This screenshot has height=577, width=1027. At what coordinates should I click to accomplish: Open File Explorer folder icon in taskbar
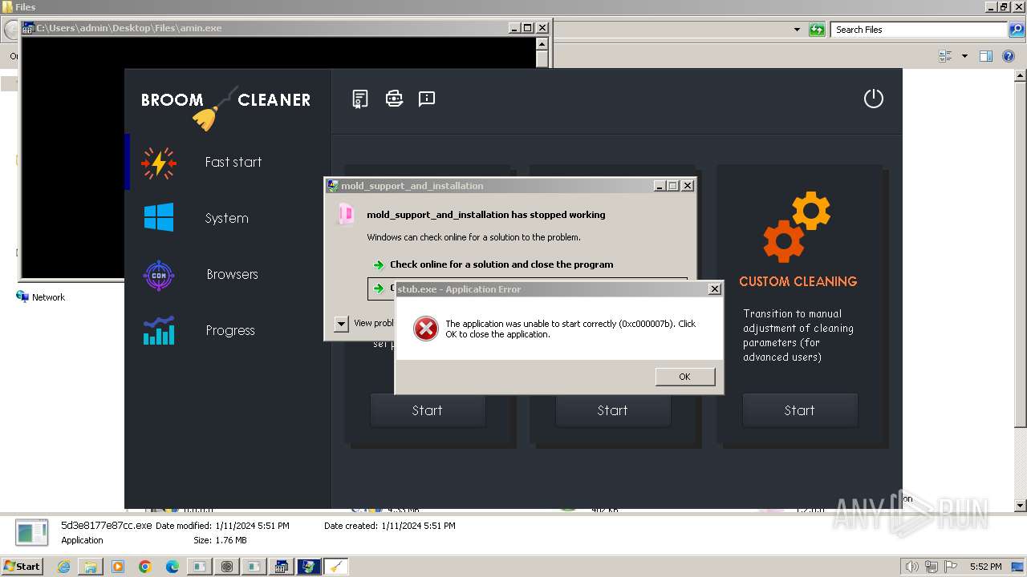[91, 567]
